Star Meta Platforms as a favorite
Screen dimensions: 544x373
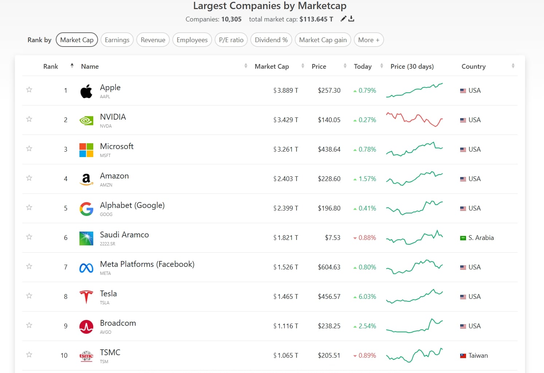tap(29, 266)
